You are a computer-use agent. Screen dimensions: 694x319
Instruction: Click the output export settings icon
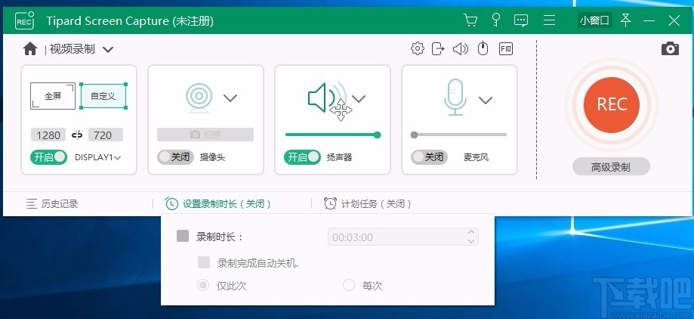point(438,48)
